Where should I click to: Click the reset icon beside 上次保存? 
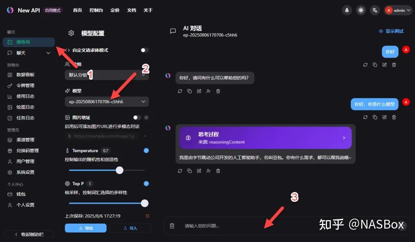click(148, 216)
